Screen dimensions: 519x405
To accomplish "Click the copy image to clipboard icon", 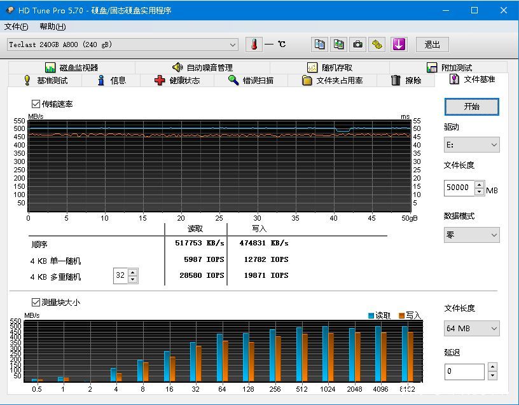I will [338, 45].
